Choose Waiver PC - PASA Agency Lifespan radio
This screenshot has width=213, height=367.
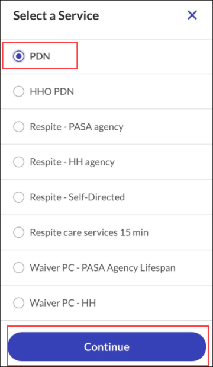(x=18, y=268)
